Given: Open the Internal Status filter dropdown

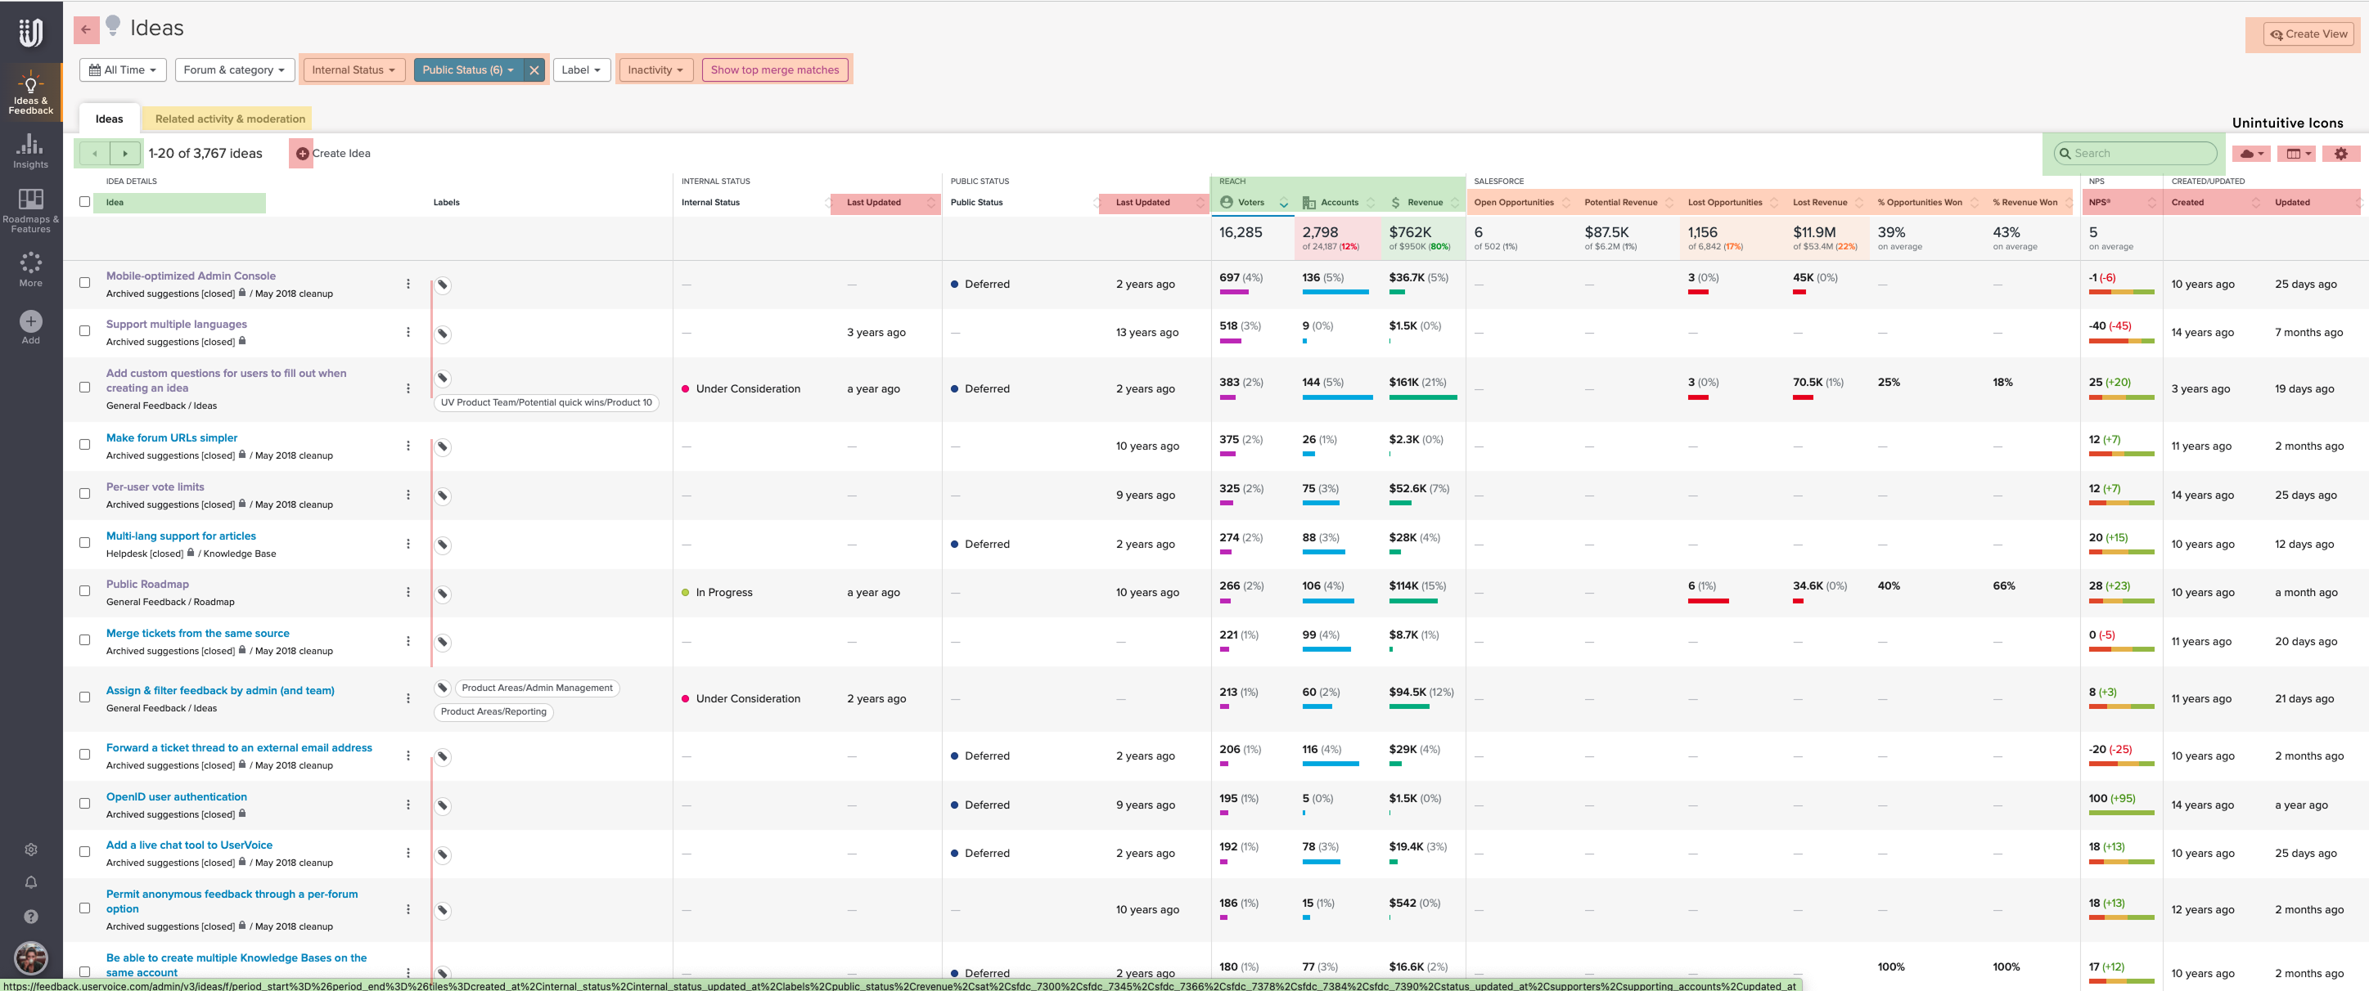Looking at the screenshot, I should pyautogui.click(x=354, y=70).
